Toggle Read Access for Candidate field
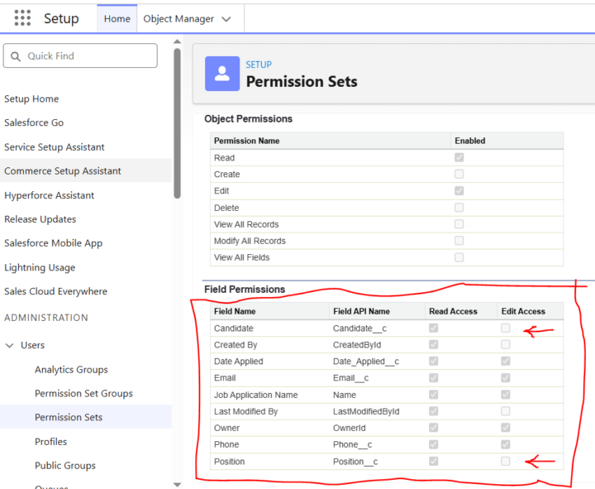Screen dimensions: 595x489 (433, 328)
